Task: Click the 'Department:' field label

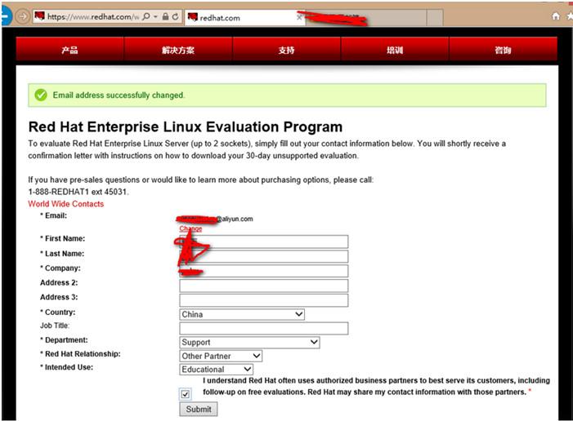Action: (65, 340)
